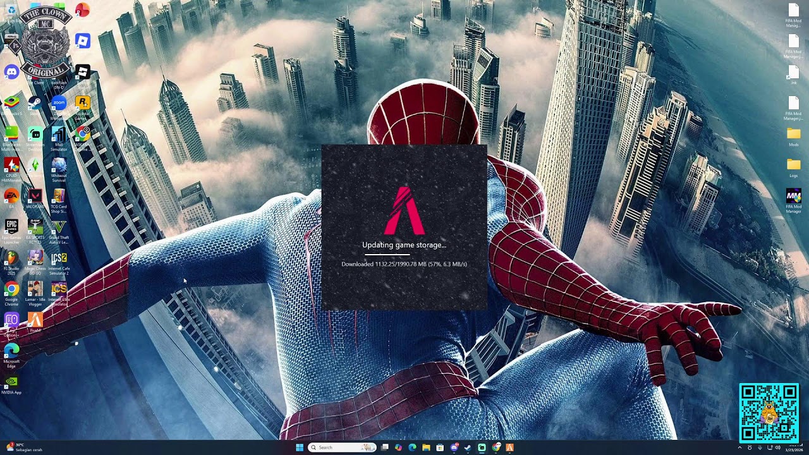Select the VALORANT desktop shortcut
The image size is (809, 455).
point(35,198)
